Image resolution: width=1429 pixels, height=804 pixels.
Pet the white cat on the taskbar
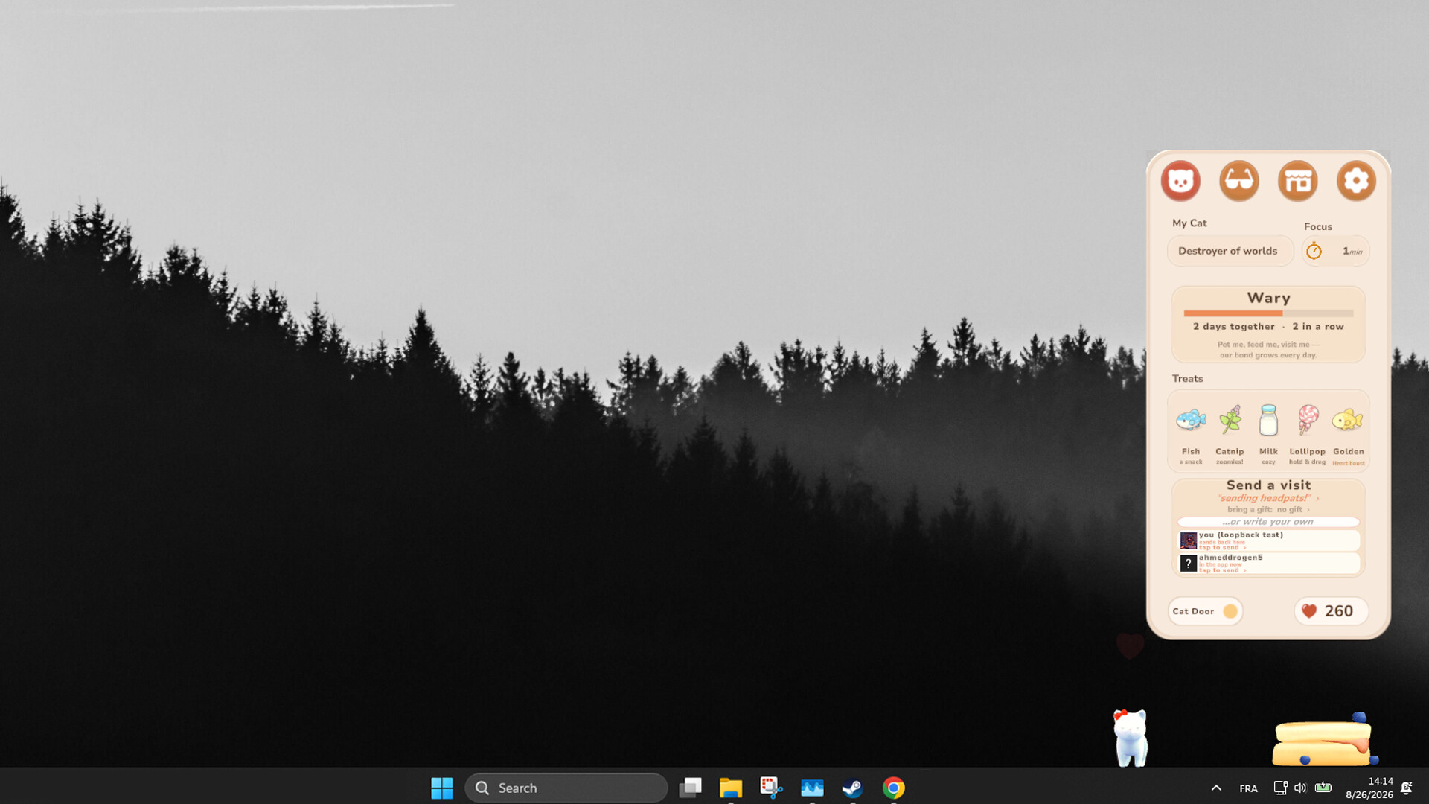(1130, 737)
